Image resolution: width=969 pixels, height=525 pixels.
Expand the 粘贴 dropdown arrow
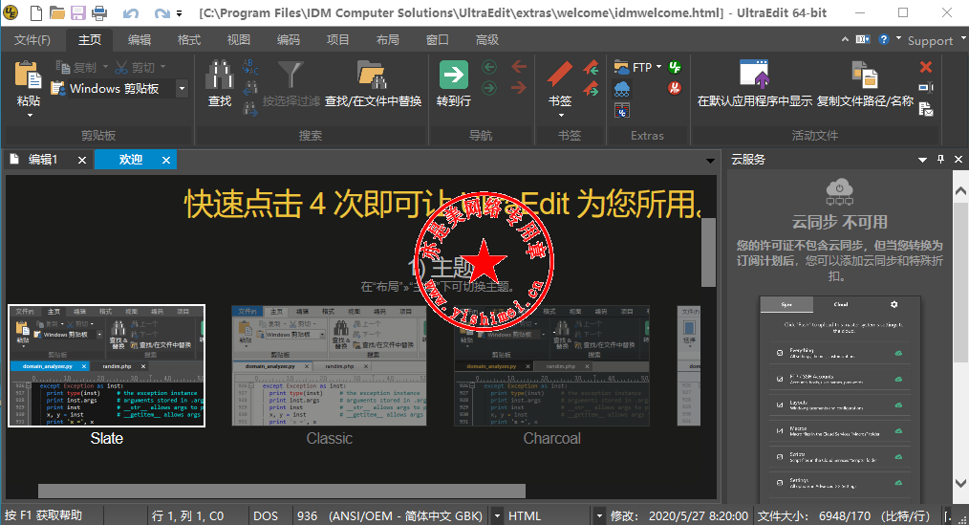click(29, 115)
